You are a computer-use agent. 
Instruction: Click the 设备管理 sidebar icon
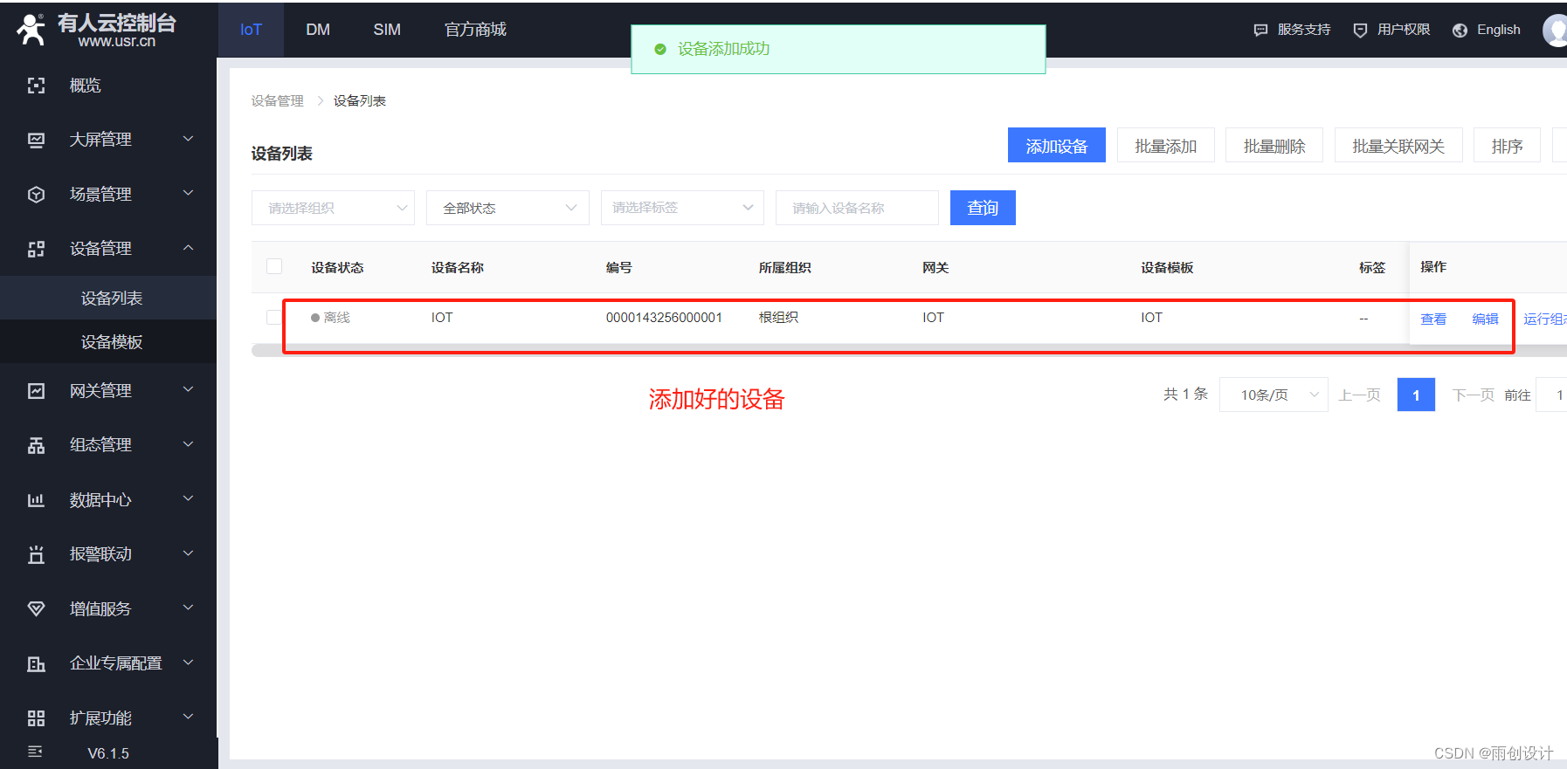[36, 249]
